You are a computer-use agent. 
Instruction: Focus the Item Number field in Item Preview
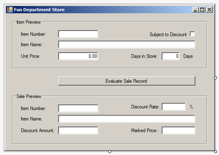[x=78, y=34]
